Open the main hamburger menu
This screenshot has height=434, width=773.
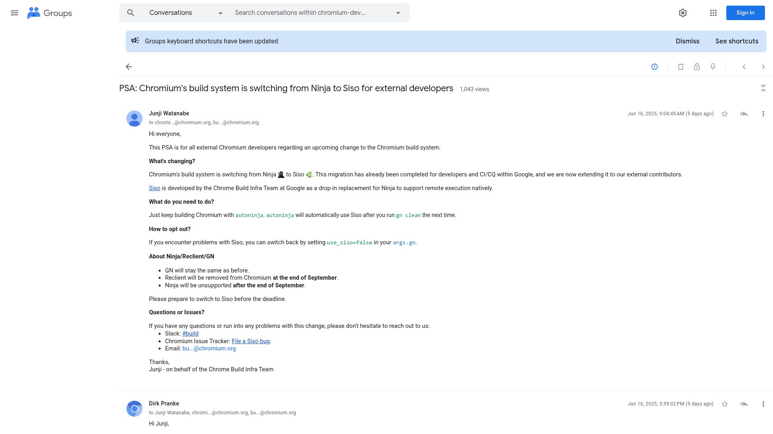(x=14, y=13)
